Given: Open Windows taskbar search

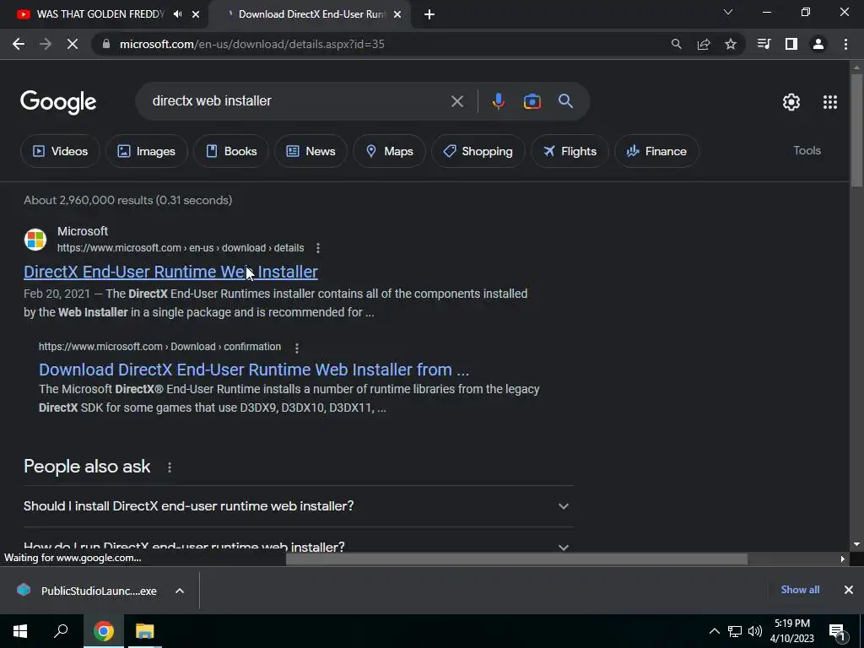Looking at the screenshot, I should 61,631.
